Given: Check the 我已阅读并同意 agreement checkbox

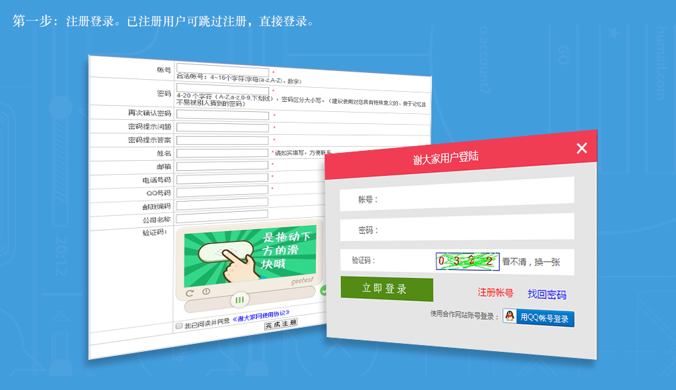Looking at the screenshot, I should coord(179,326).
